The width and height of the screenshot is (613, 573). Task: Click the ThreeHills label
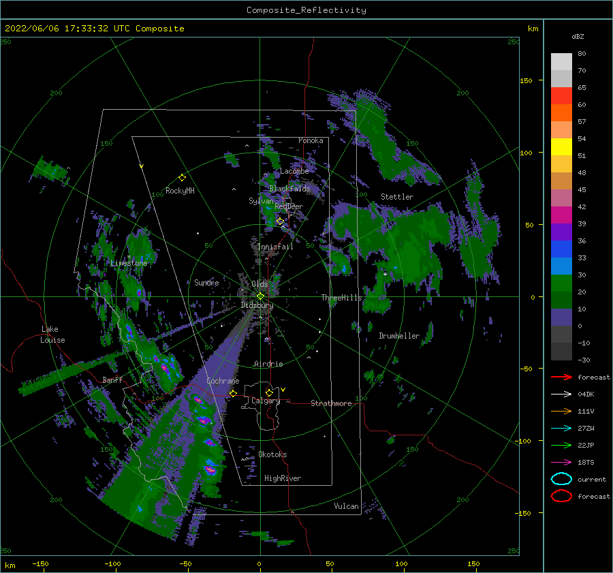(342, 298)
